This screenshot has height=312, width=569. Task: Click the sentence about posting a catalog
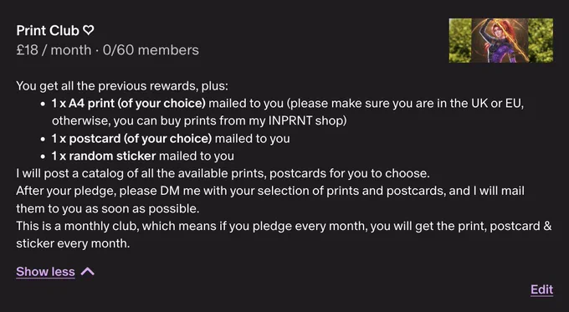point(223,173)
